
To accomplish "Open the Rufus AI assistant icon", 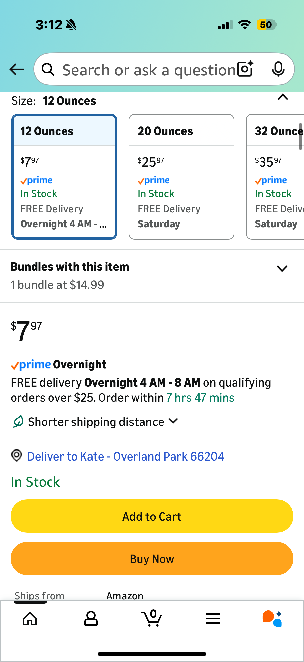I will [272, 618].
